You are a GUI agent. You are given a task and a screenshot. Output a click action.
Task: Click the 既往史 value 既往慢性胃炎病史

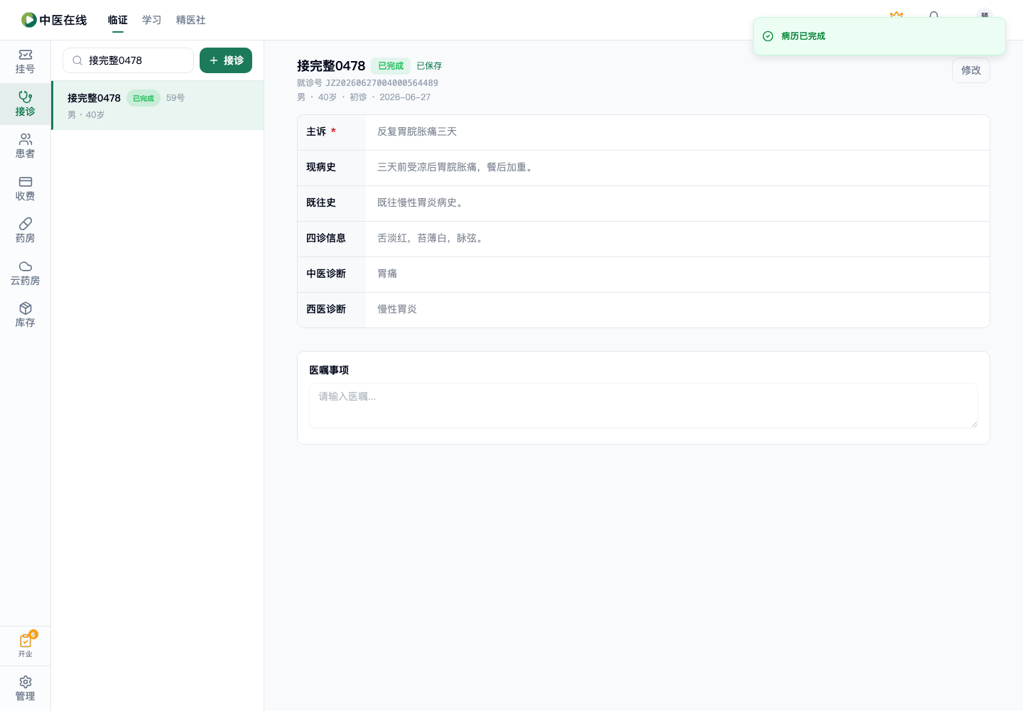click(422, 203)
